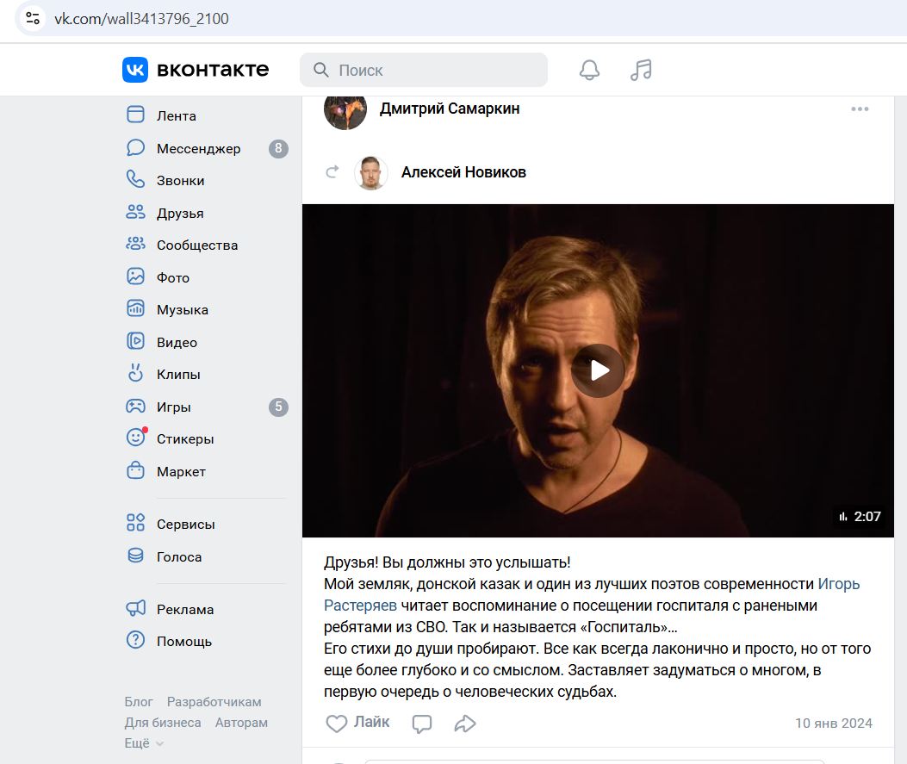Expand the "Ещё" footer menu

click(144, 742)
